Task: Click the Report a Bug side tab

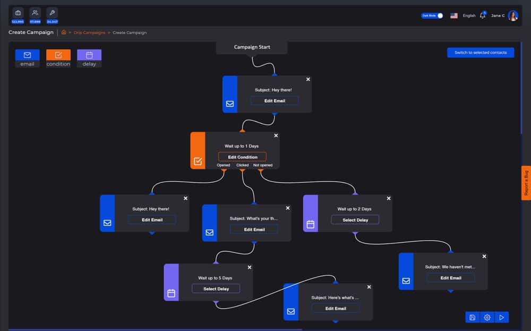Action: click(x=526, y=183)
